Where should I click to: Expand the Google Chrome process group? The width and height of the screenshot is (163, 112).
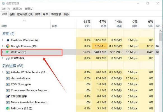pyautogui.click(x=3, y=46)
